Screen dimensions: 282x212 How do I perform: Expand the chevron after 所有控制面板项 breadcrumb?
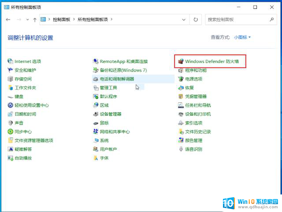tap(111, 19)
